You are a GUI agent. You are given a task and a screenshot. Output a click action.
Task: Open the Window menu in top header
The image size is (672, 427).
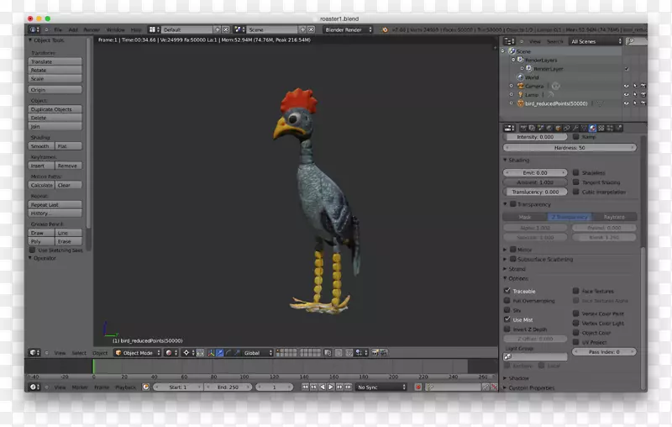(115, 29)
